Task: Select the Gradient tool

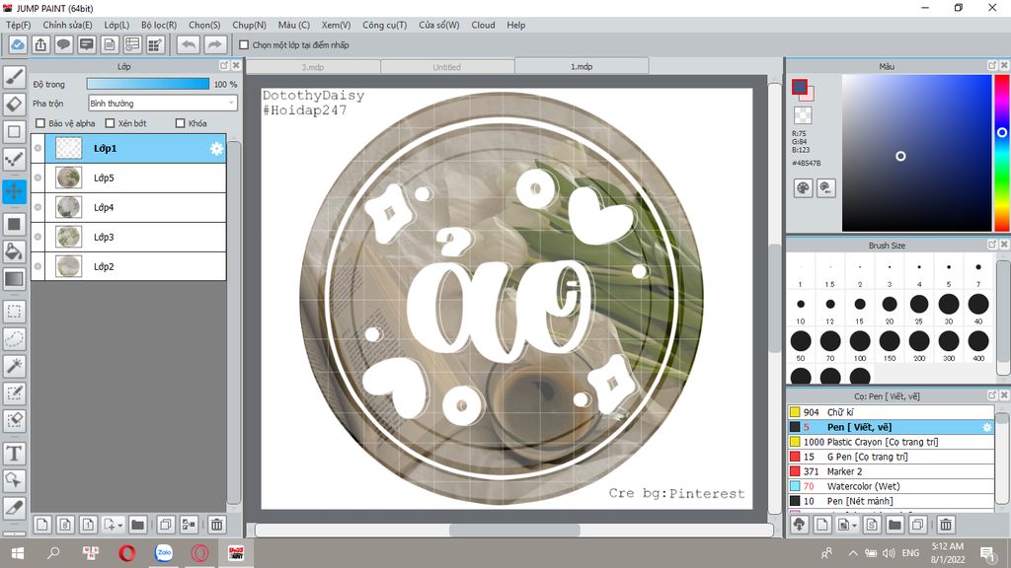Action: pos(14,279)
